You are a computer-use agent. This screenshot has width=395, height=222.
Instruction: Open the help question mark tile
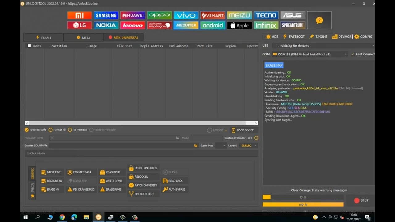[319, 20]
